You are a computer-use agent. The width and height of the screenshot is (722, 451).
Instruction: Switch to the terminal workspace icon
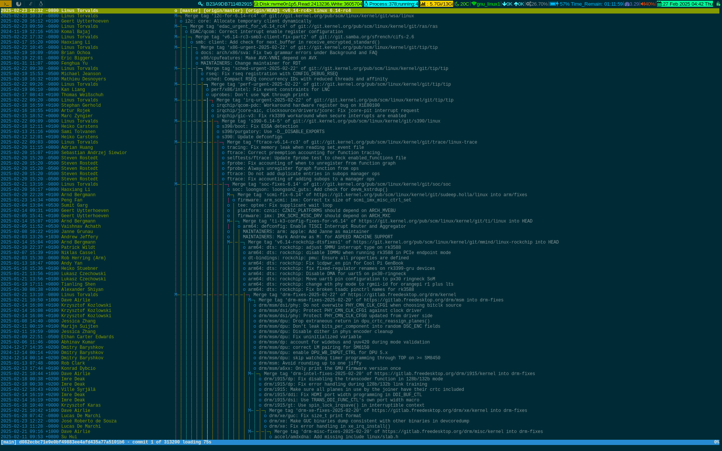click(6, 4)
